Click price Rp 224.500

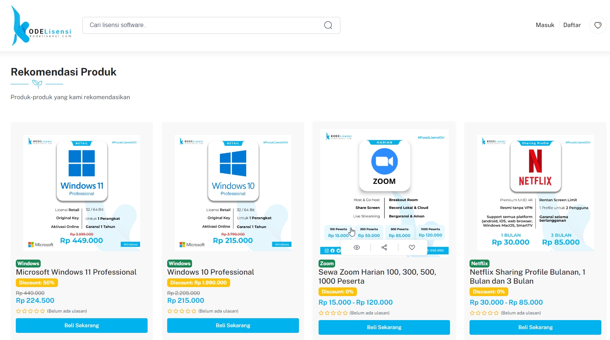tap(35, 301)
